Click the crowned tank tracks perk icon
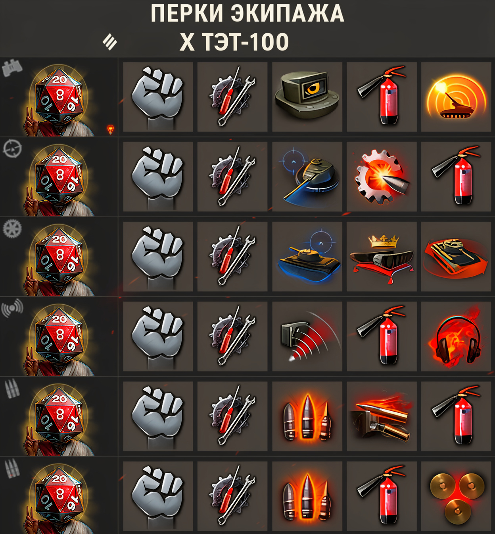Viewport: 495px width, 534px height. (x=382, y=256)
